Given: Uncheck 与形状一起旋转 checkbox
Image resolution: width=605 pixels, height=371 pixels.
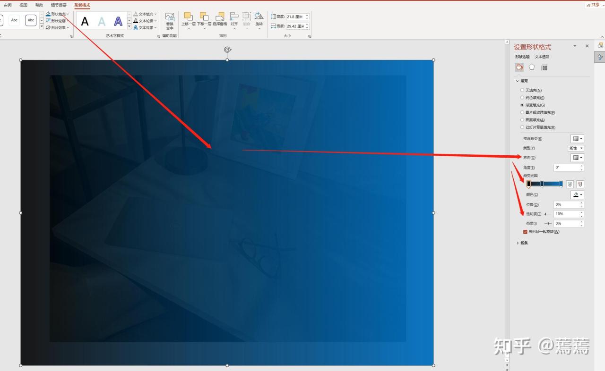Looking at the screenshot, I should coord(525,232).
